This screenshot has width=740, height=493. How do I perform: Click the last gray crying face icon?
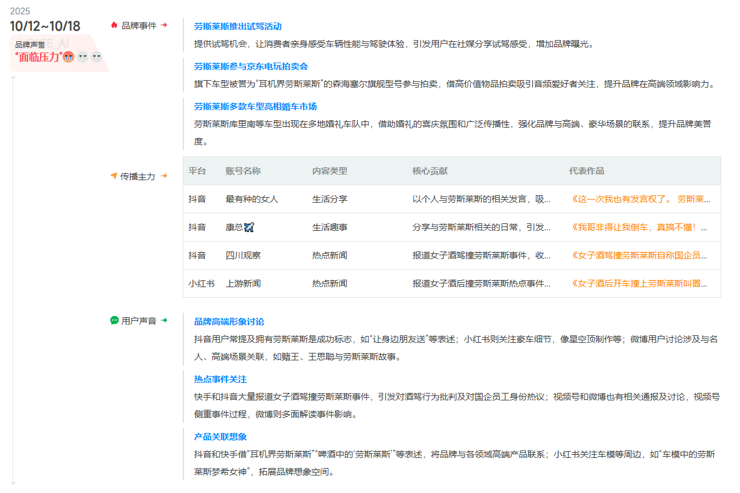[x=96, y=57]
